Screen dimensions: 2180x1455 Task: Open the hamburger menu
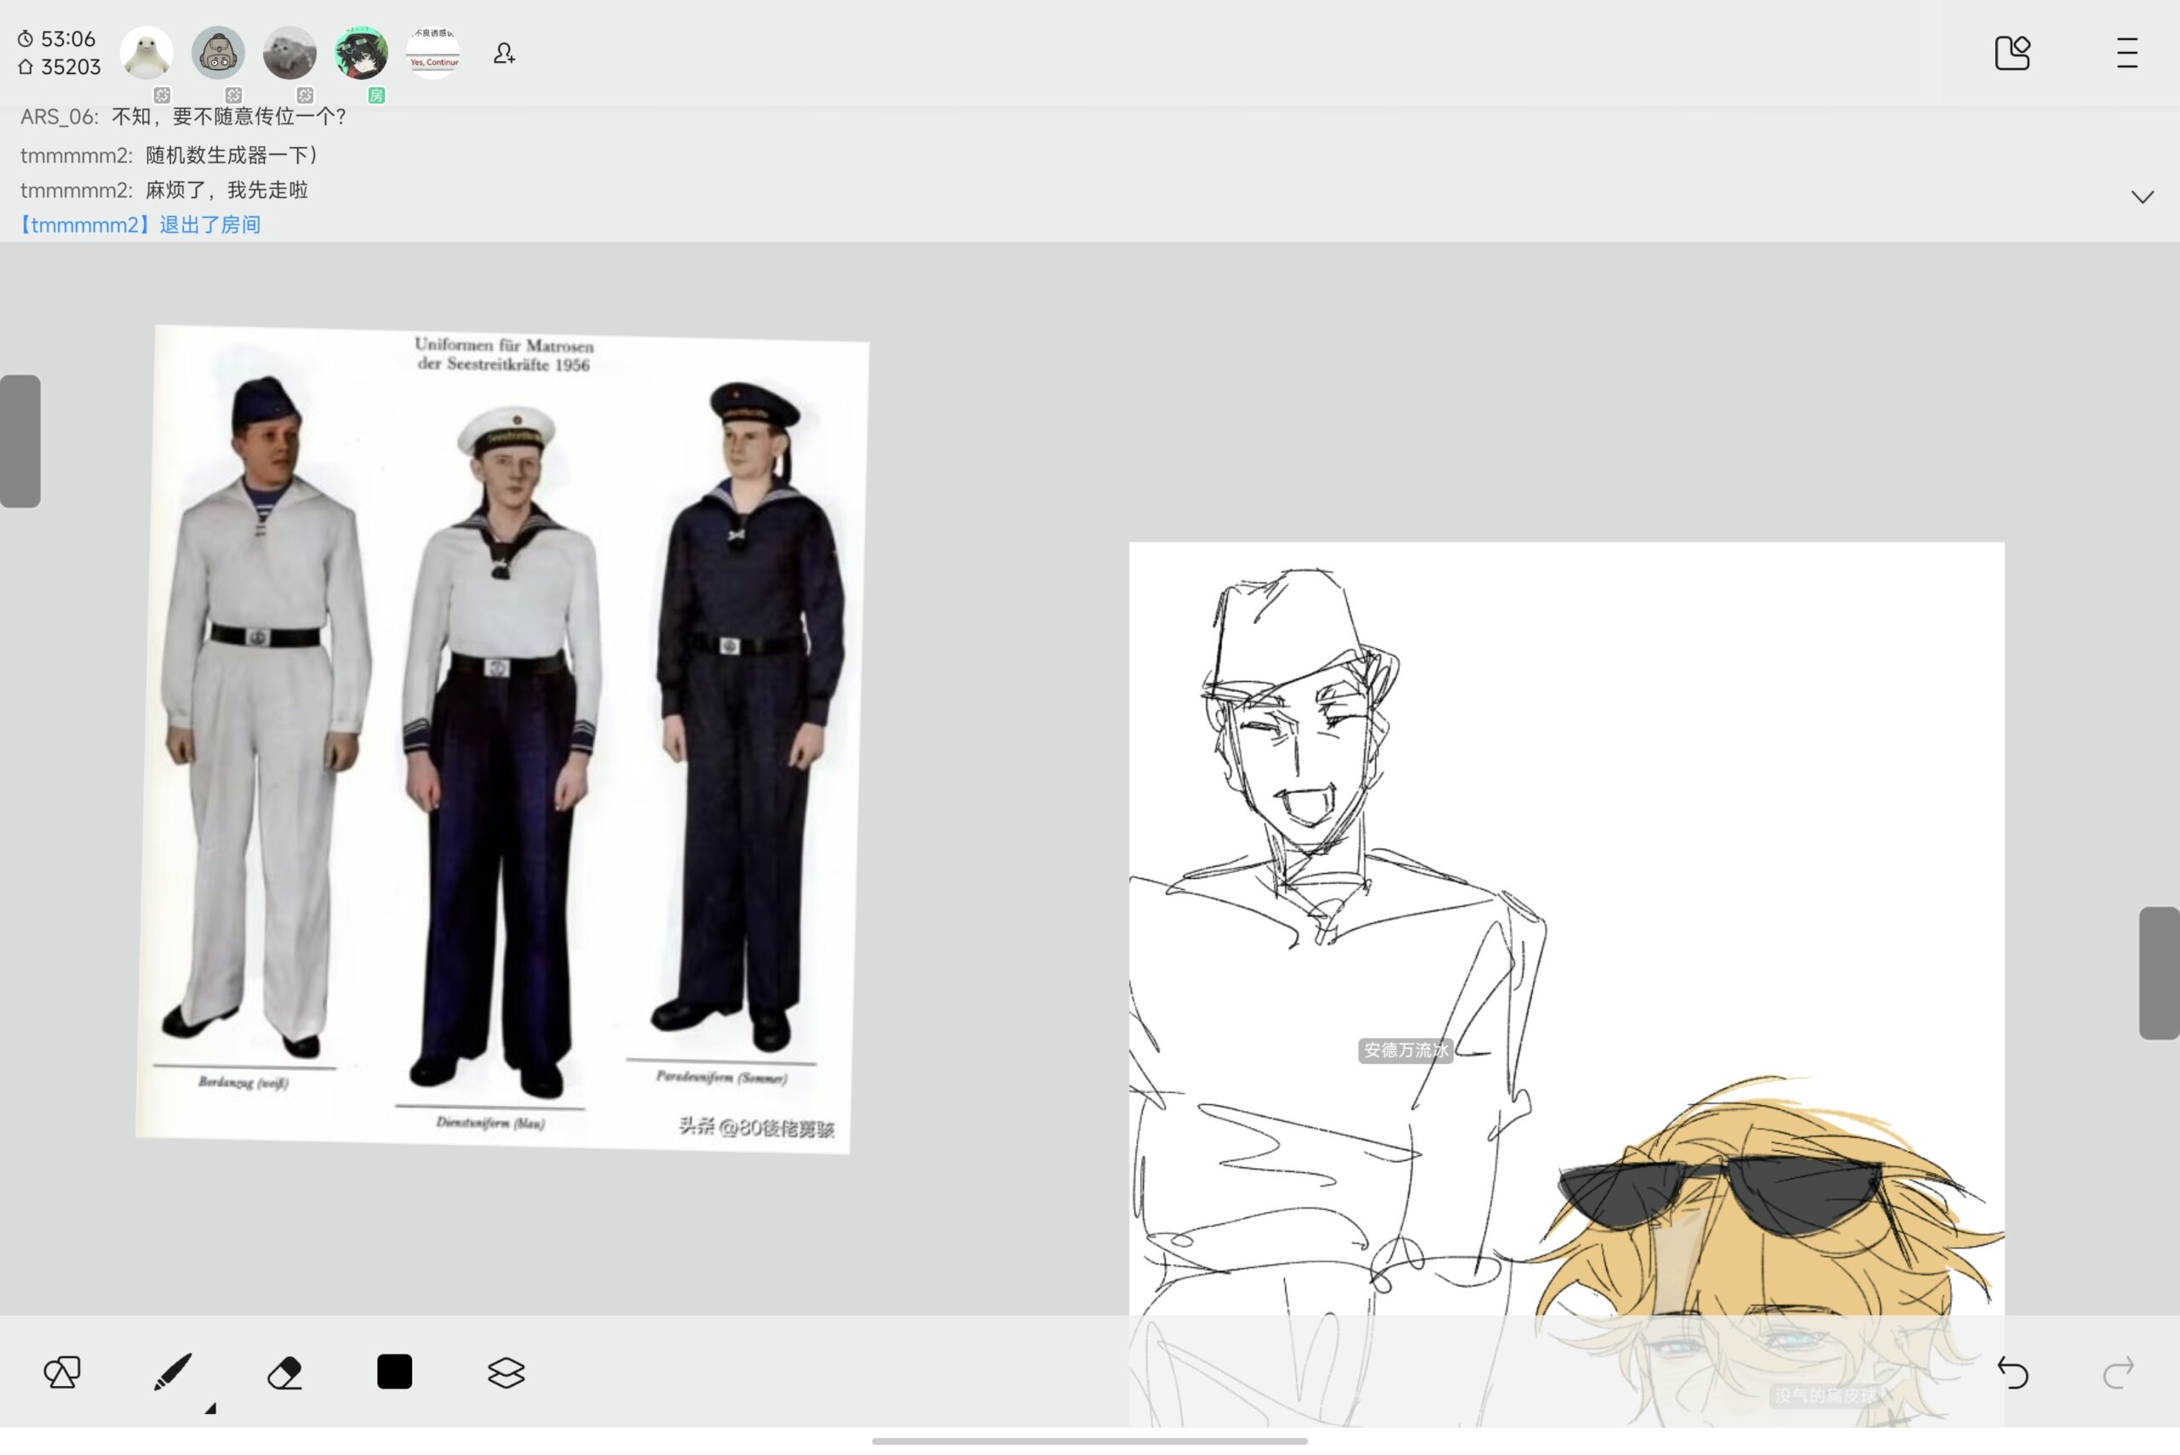2127,53
